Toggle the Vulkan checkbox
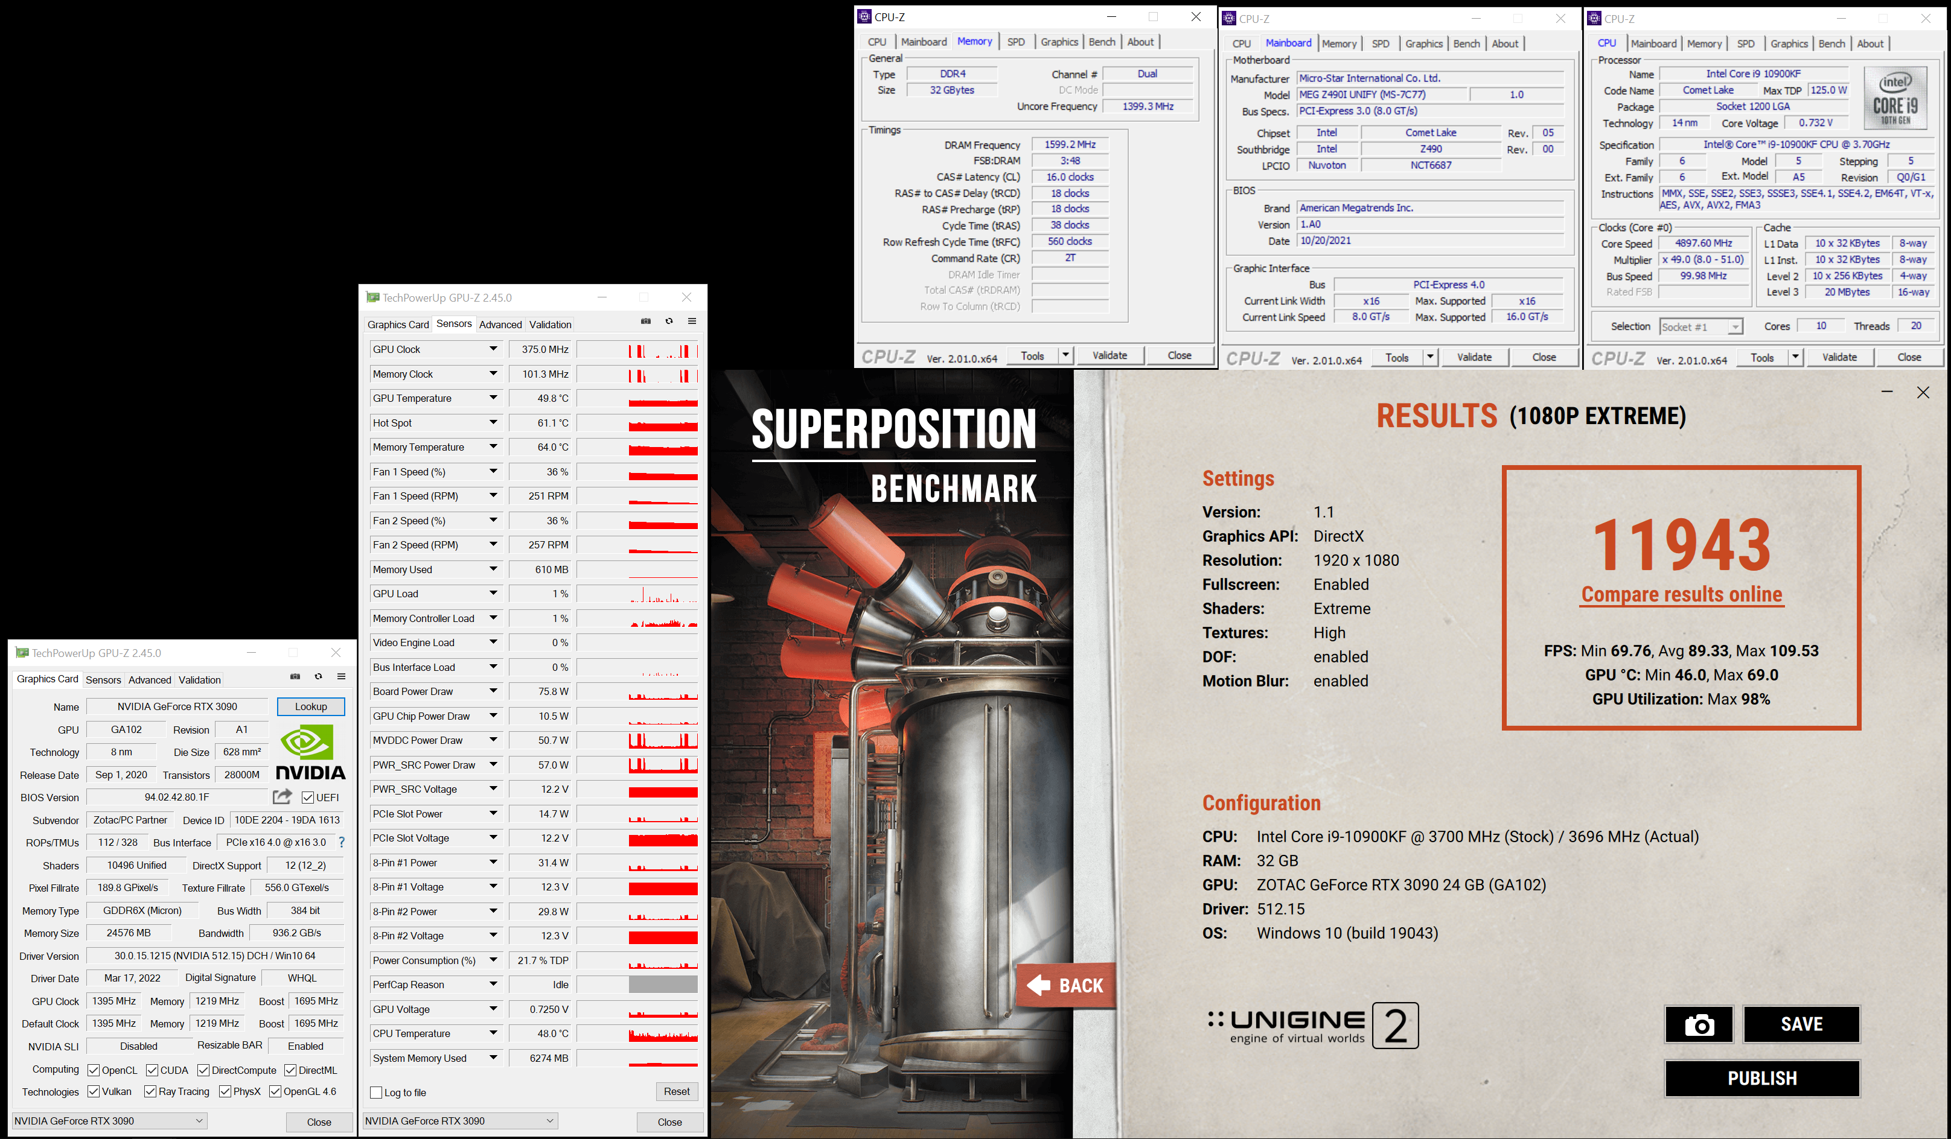 tap(94, 1091)
